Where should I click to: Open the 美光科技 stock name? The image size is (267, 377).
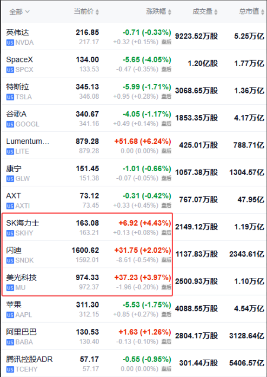[x=21, y=277]
